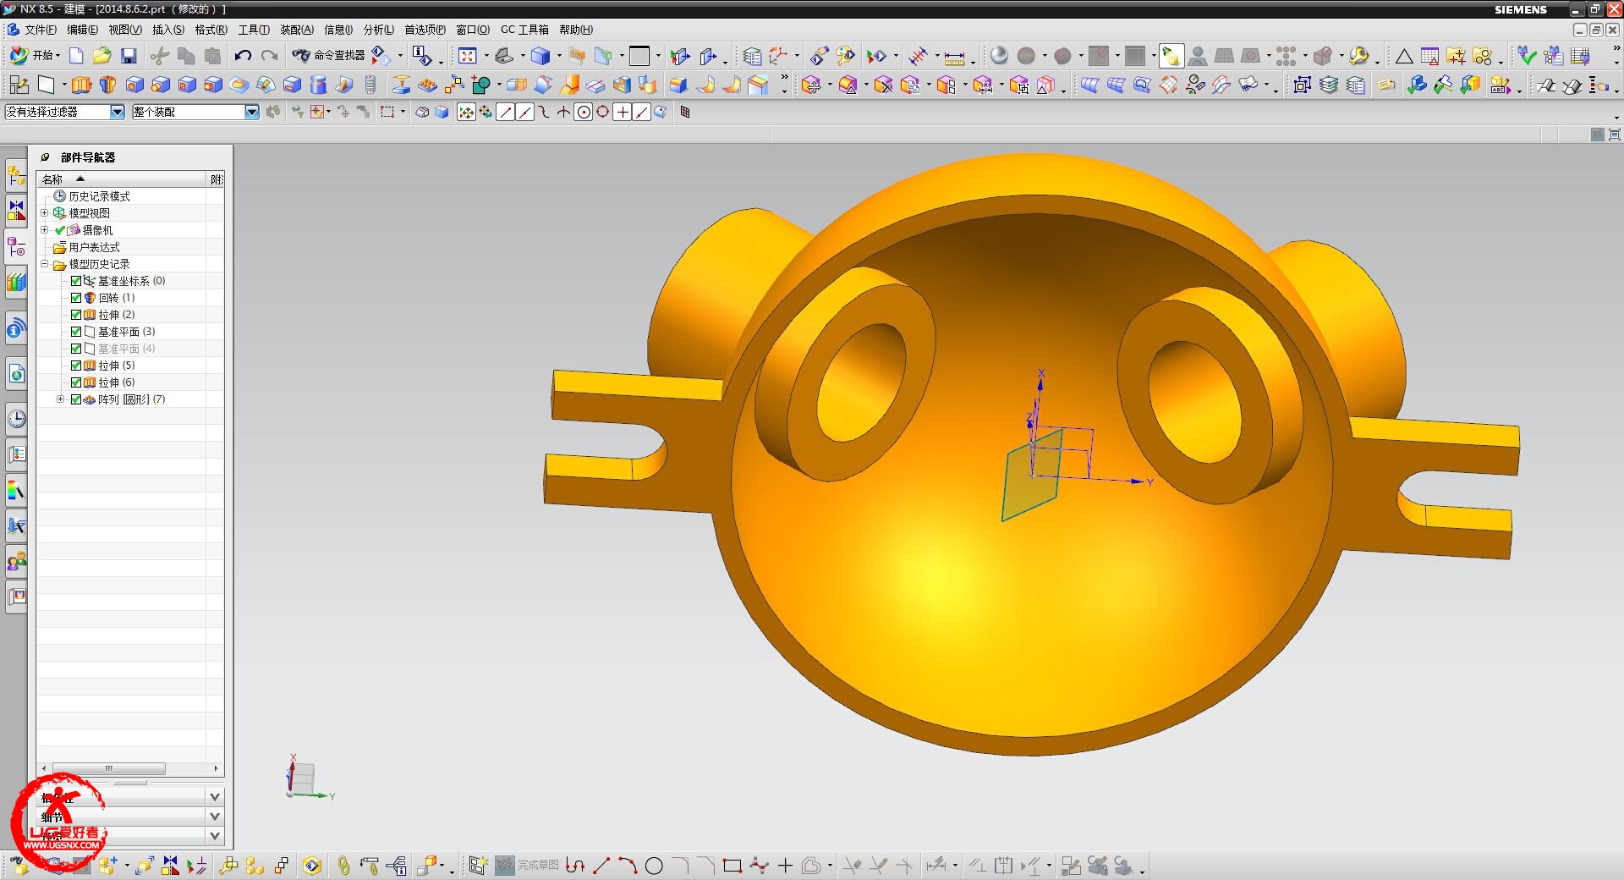Viewport: 1624px width, 880px height.
Task: Open the 开始 start dropdown
Action: tap(35, 56)
